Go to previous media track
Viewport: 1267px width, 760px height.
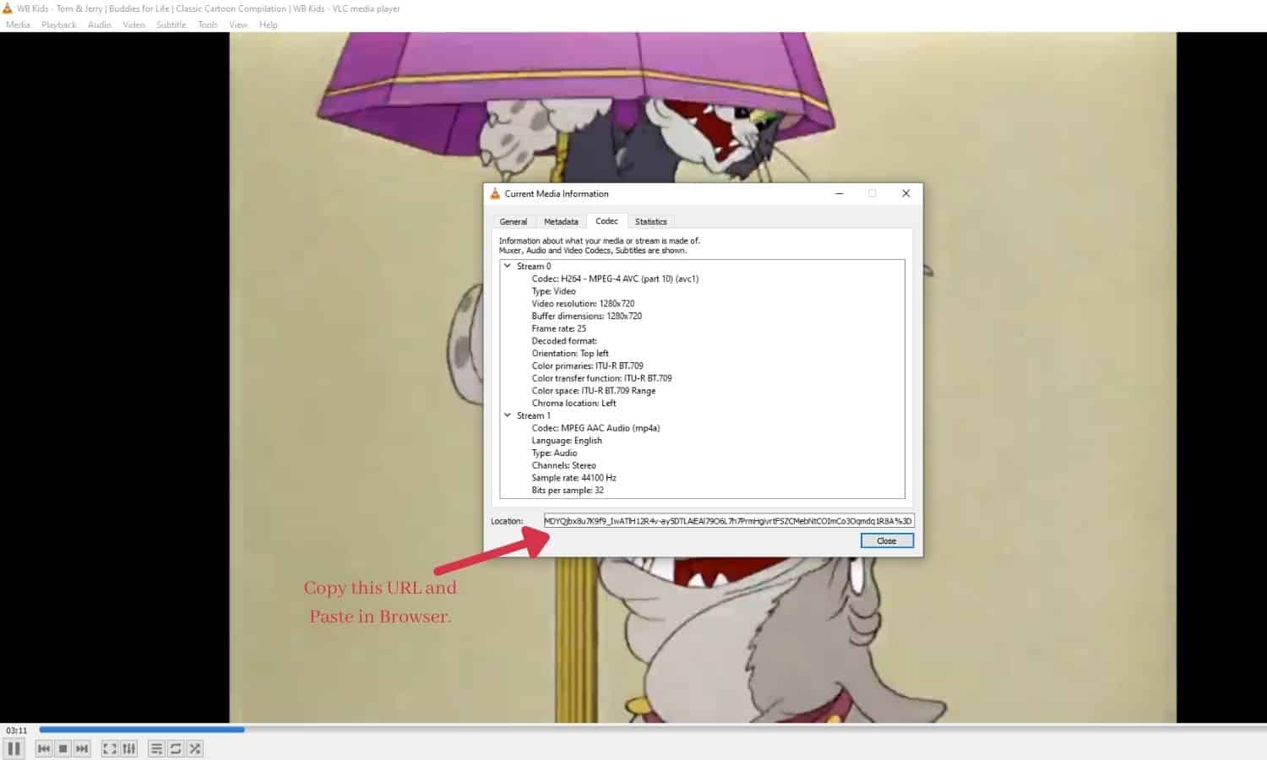[x=44, y=748]
